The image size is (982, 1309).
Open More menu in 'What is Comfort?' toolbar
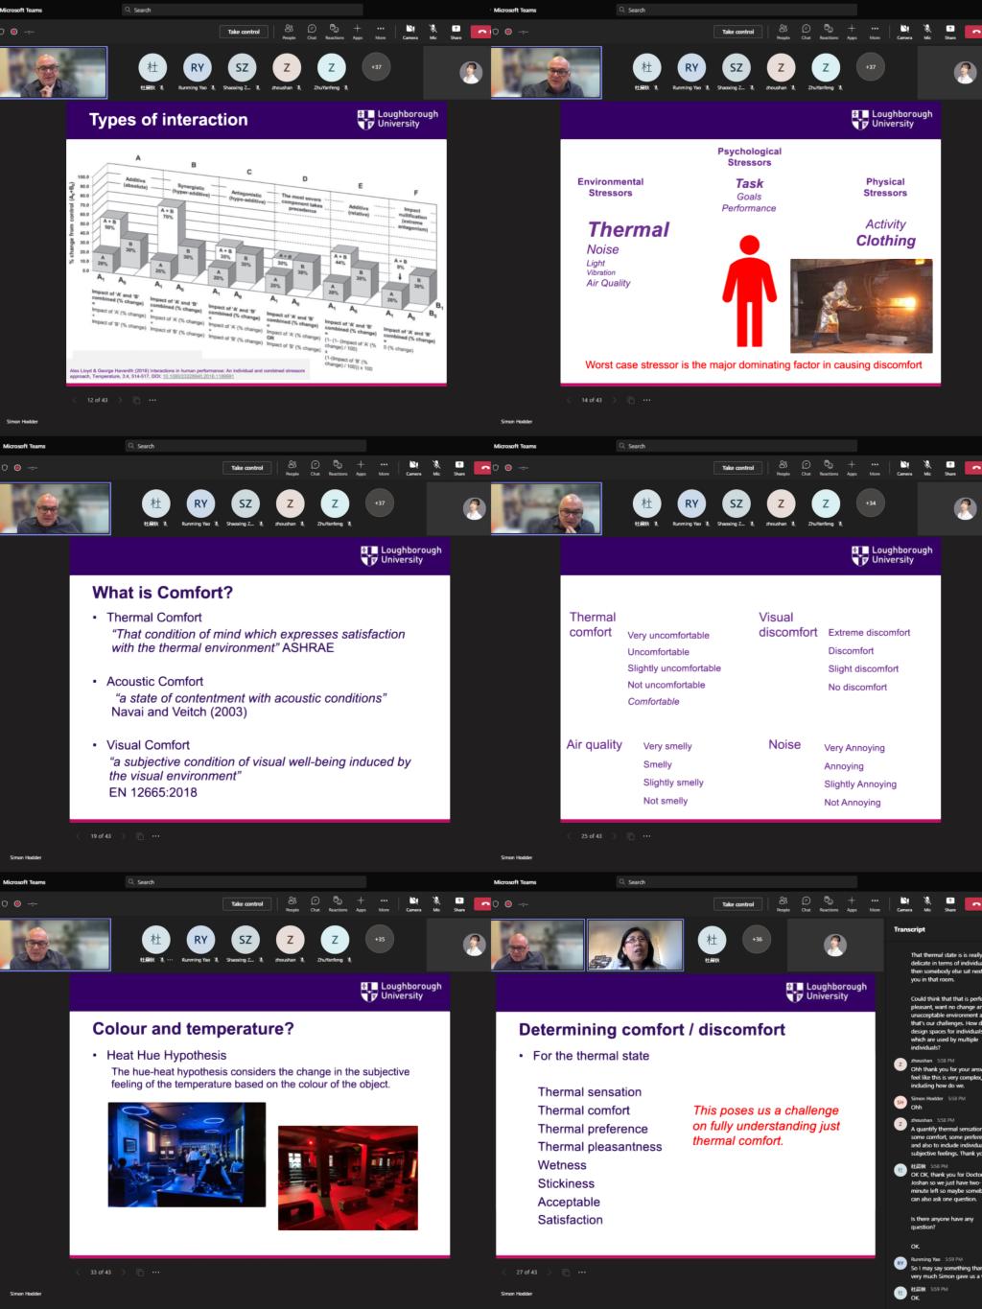click(x=384, y=467)
